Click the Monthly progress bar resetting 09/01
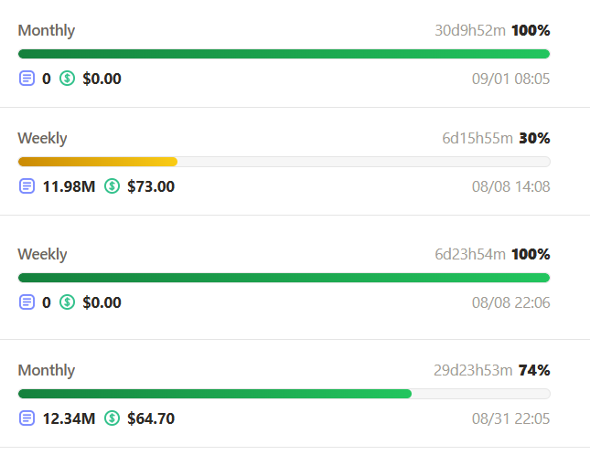 pos(284,54)
